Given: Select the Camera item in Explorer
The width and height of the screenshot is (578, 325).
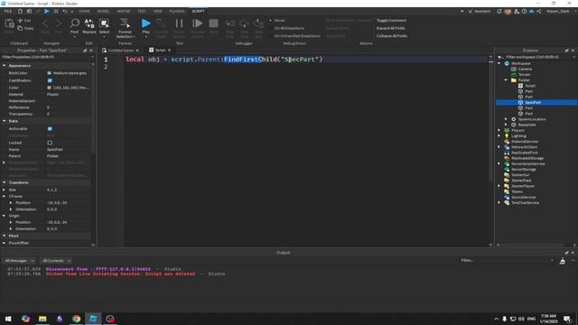Looking at the screenshot, I should pyautogui.click(x=525, y=69).
